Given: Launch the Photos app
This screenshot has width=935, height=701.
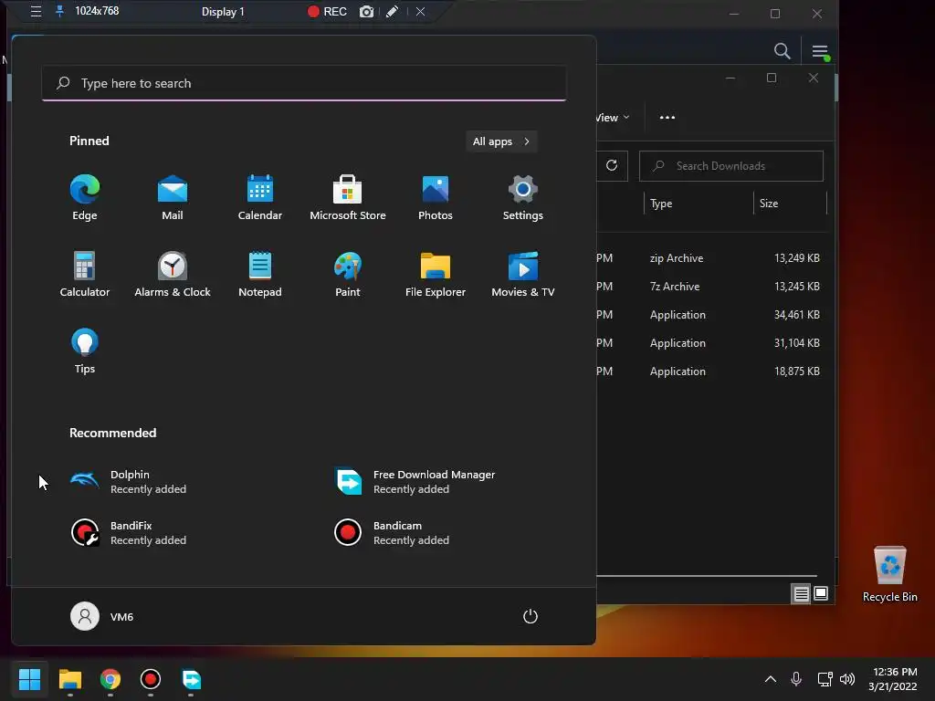Looking at the screenshot, I should (436, 198).
